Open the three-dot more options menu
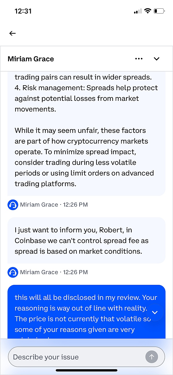 click(139, 59)
